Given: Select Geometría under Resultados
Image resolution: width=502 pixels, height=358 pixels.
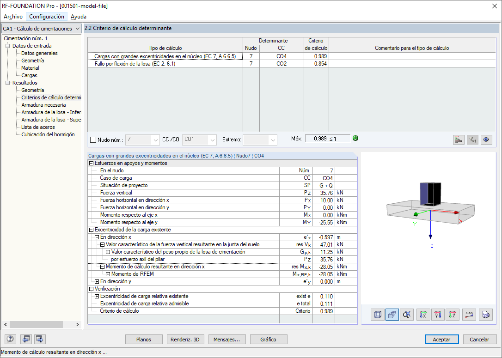Looking at the screenshot, I should click(33, 90).
